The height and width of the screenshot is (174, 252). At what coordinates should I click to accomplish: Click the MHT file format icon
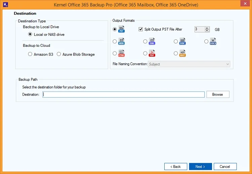[182, 53]
